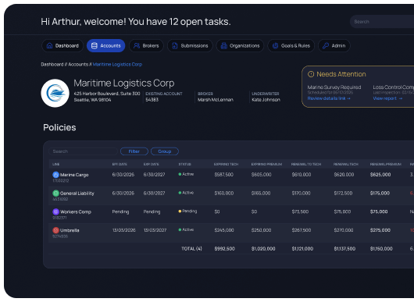The width and height of the screenshot is (414, 302).
Task: Click the $275,000 renewal premium value
Action: [x=380, y=230]
